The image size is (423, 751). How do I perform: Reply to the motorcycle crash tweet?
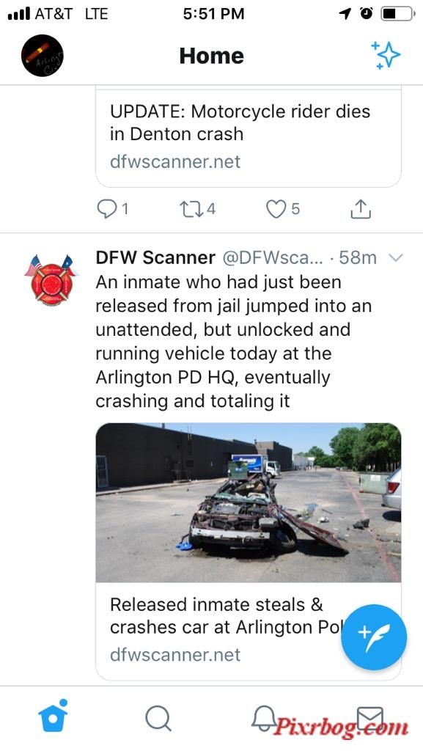pyautogui.click(x=112, y=209)
